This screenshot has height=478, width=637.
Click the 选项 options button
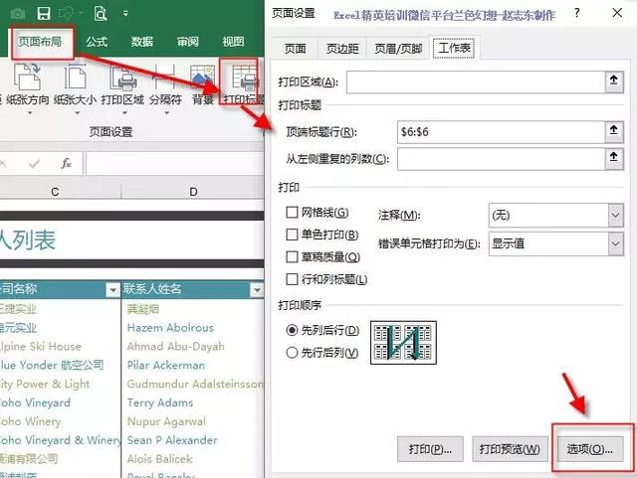(588, 448)
